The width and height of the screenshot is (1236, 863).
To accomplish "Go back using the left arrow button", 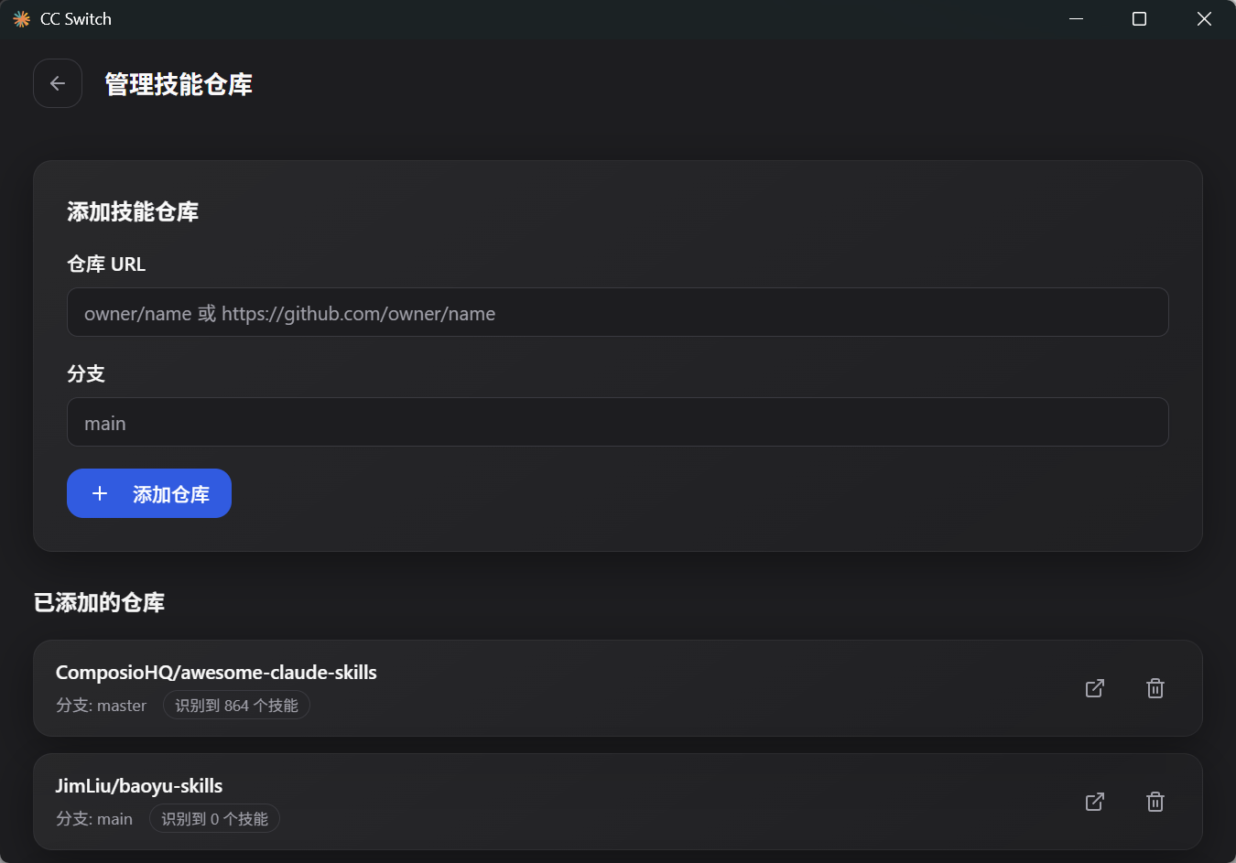I will (58, 83).
